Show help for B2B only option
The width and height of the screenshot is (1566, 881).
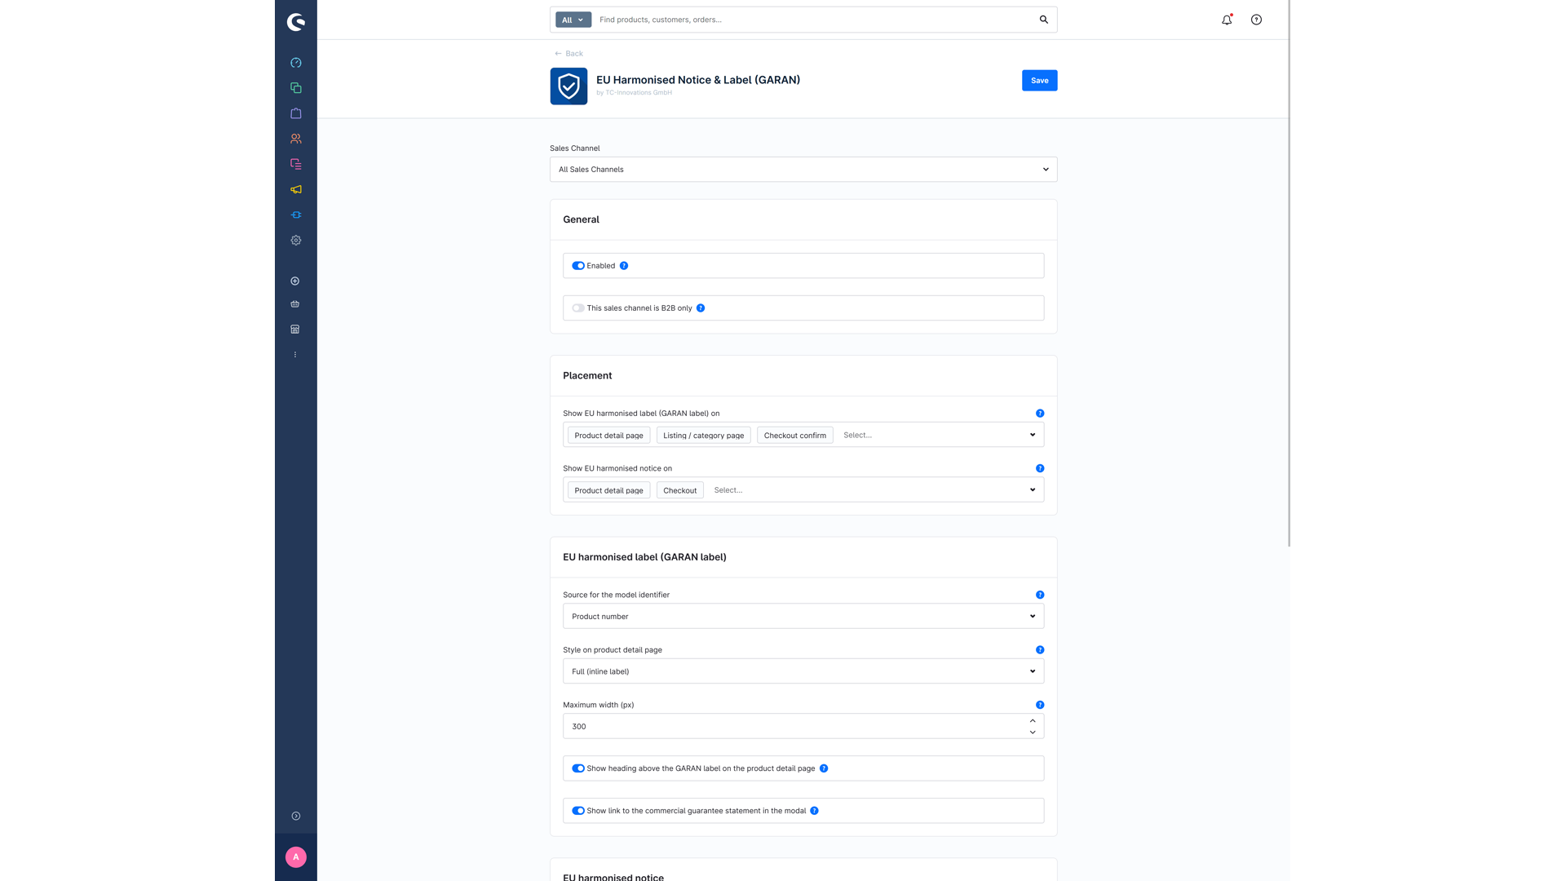(x=701, y=308)
